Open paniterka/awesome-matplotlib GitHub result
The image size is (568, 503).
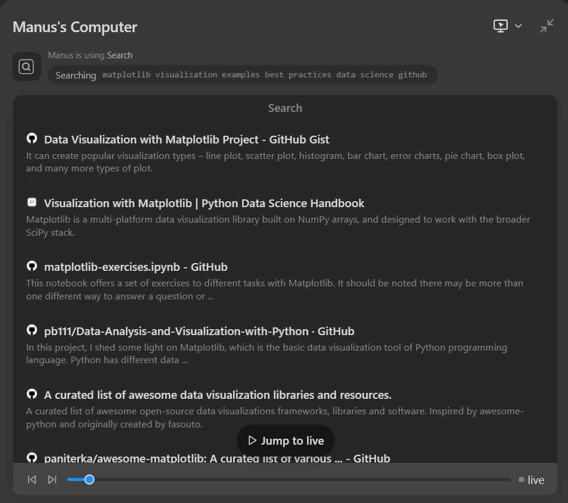coord(217,458)
